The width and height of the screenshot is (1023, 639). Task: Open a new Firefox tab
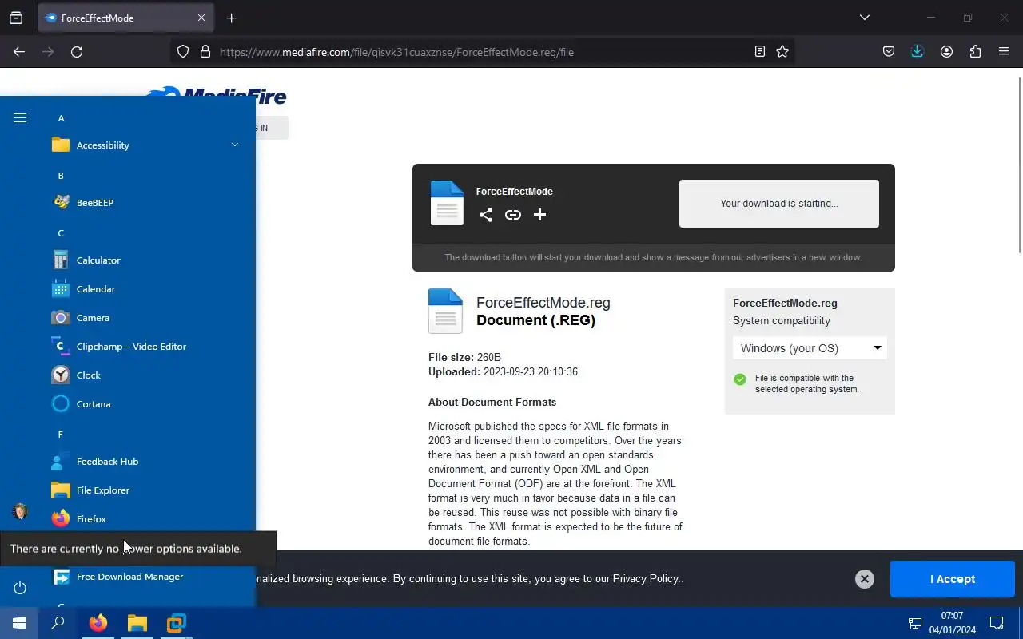click(231, 18)
